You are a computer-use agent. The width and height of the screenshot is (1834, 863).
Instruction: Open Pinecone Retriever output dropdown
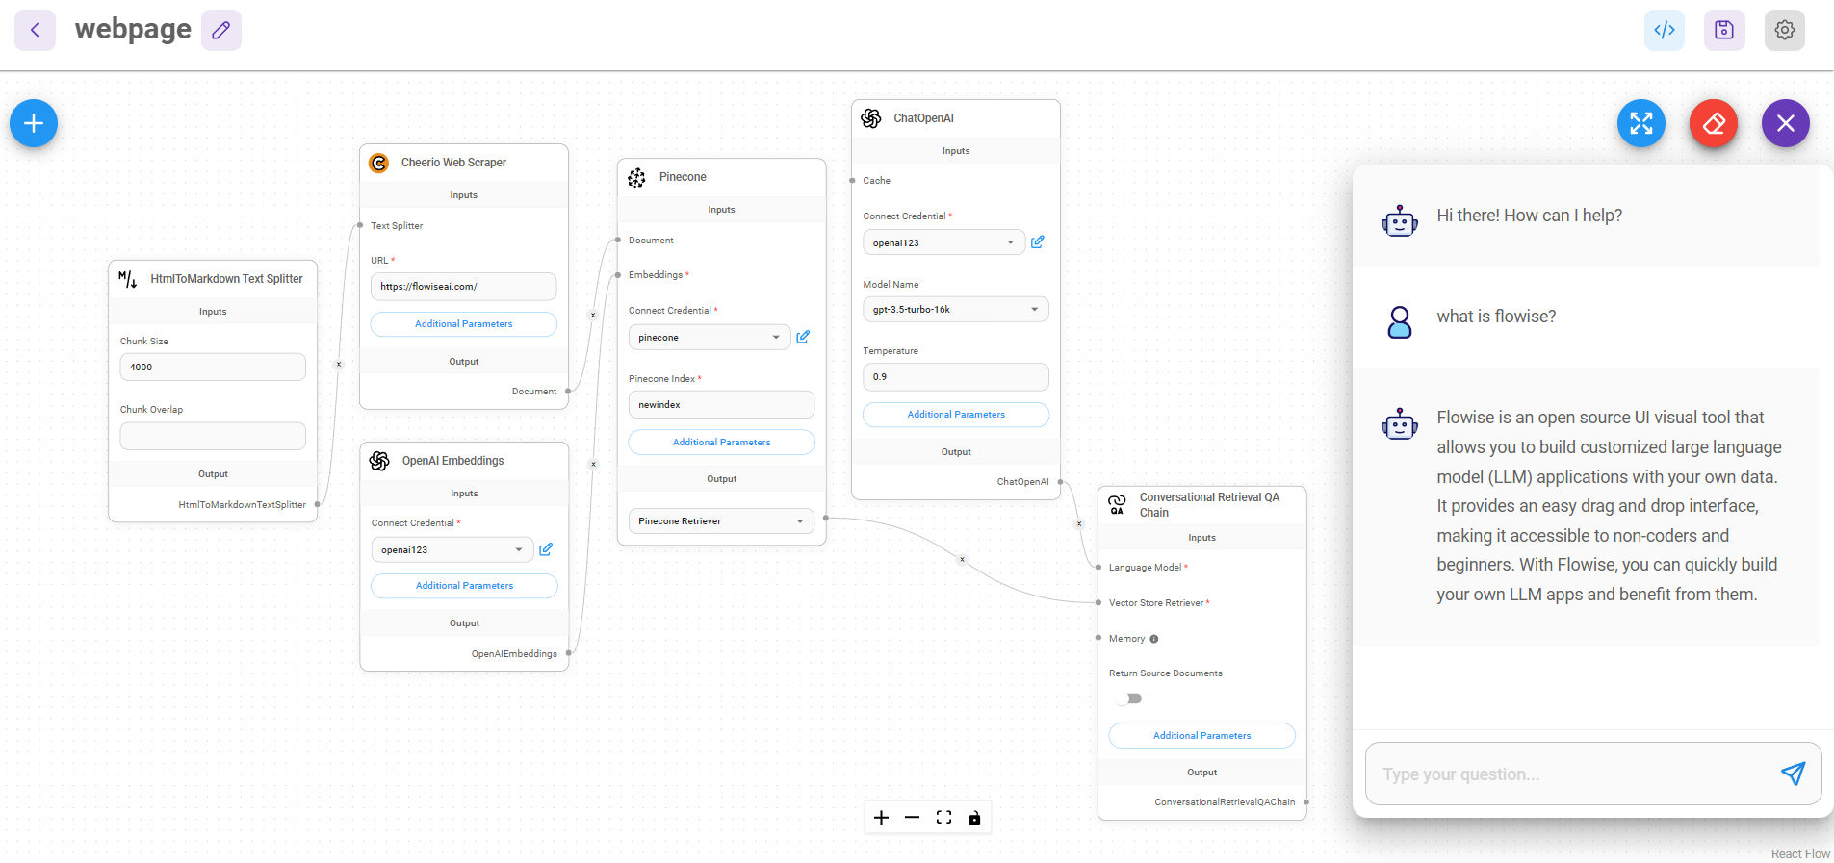pos(720,521)
